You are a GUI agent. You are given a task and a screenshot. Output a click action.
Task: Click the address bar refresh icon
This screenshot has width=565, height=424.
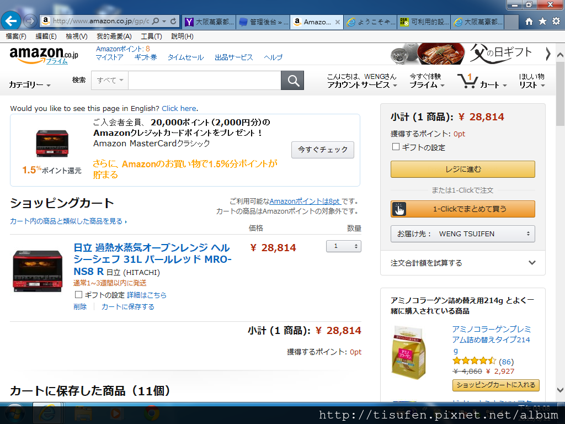click(173, 22)
